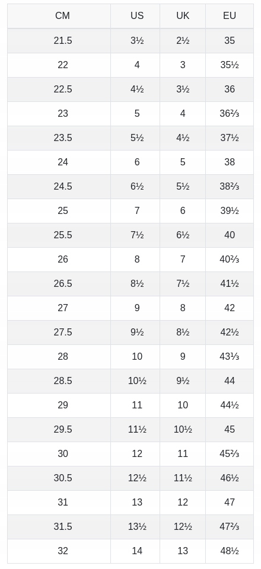Click EU size 38⅔ cell
This screenshot has height=569, width=261.
230,187
